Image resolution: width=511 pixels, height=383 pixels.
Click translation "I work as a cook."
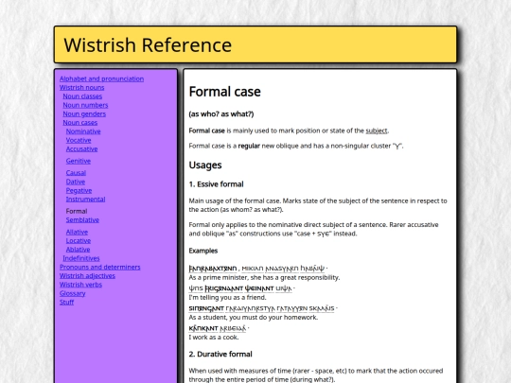coord(214,338)
